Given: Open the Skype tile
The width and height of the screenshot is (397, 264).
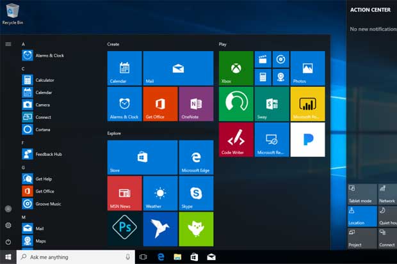Looking at the screenshot, I should click(x=196, y=193).
